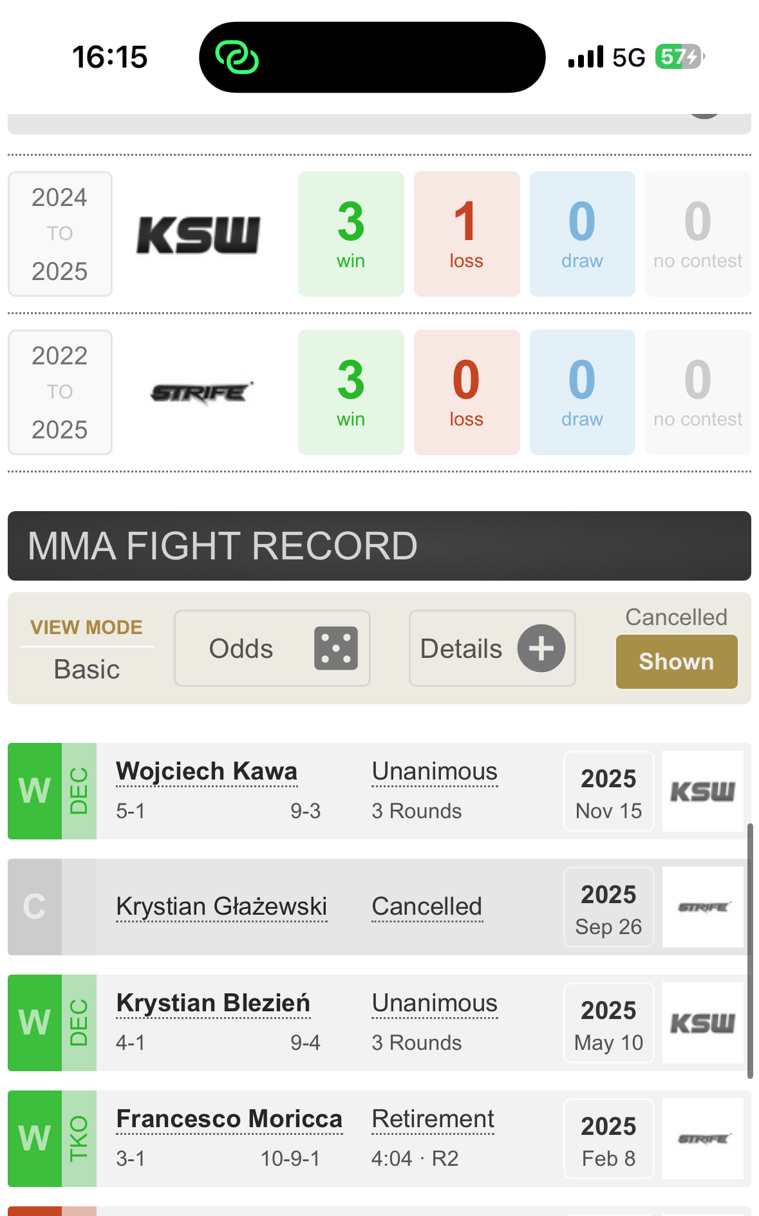Tap Strife logo on Francesco Moricca fight

[x=702, y=1139]
